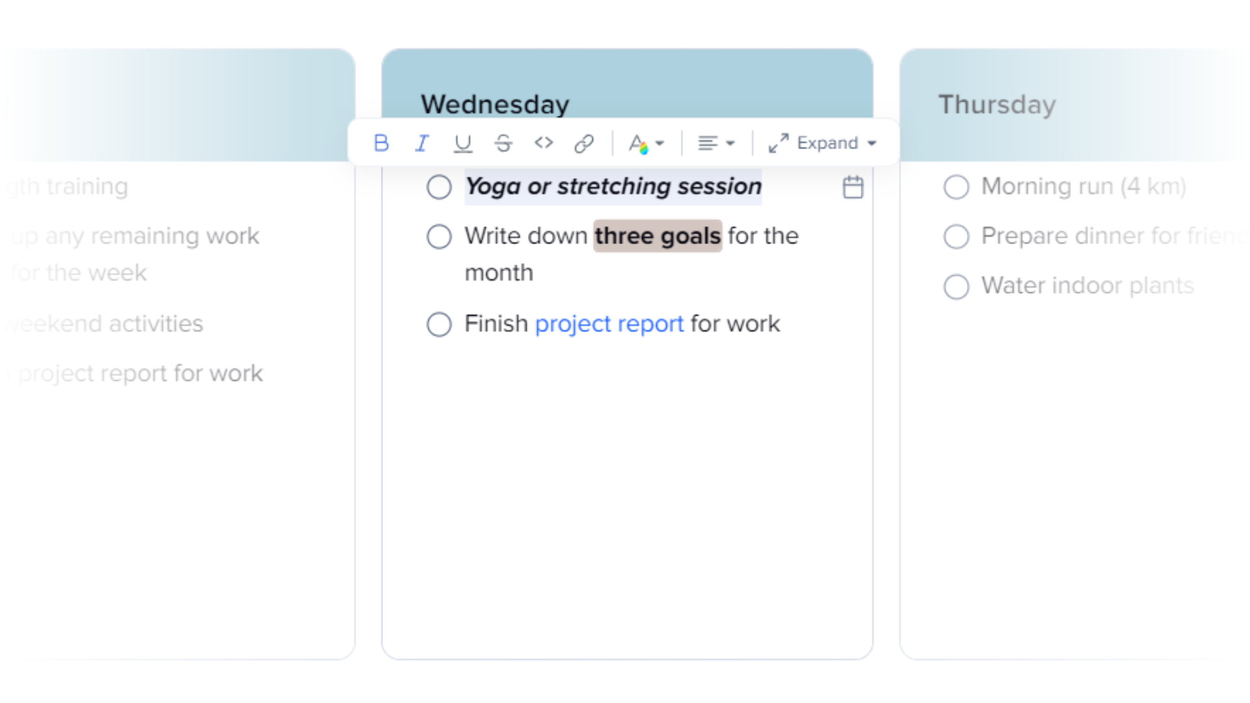Image resolution: width=1250 pixels, height=703 pixels.
Task: Apply italic formatting
Action: (x=422, y=143)
